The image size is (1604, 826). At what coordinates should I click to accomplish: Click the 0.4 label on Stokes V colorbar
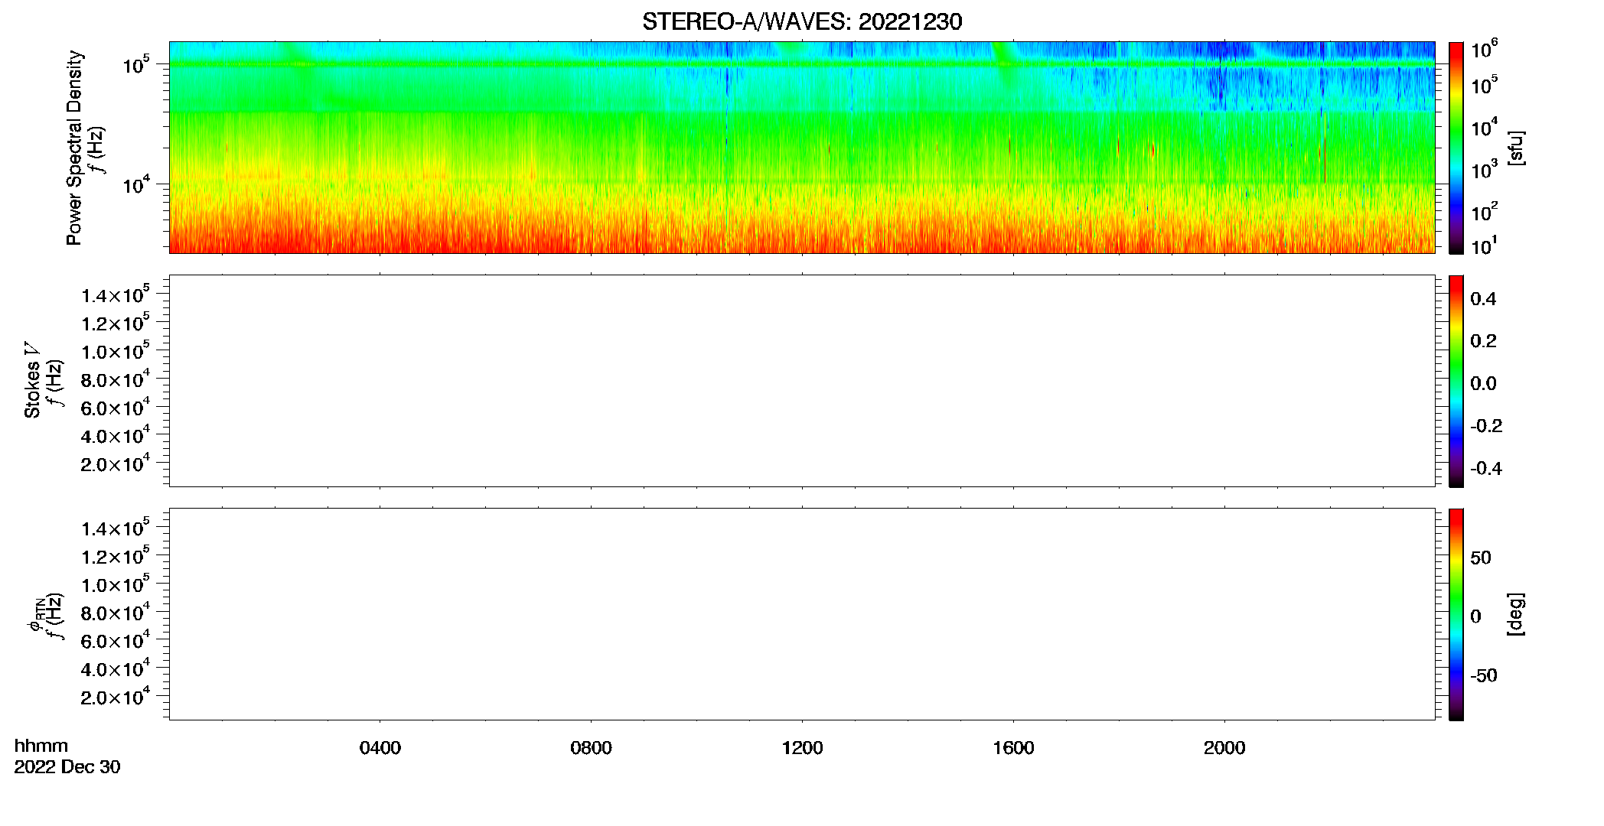[x=1483, y=299]
